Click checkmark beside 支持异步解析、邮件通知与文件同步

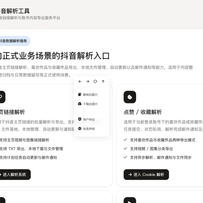pyautogui.click(x=125, y=157)
